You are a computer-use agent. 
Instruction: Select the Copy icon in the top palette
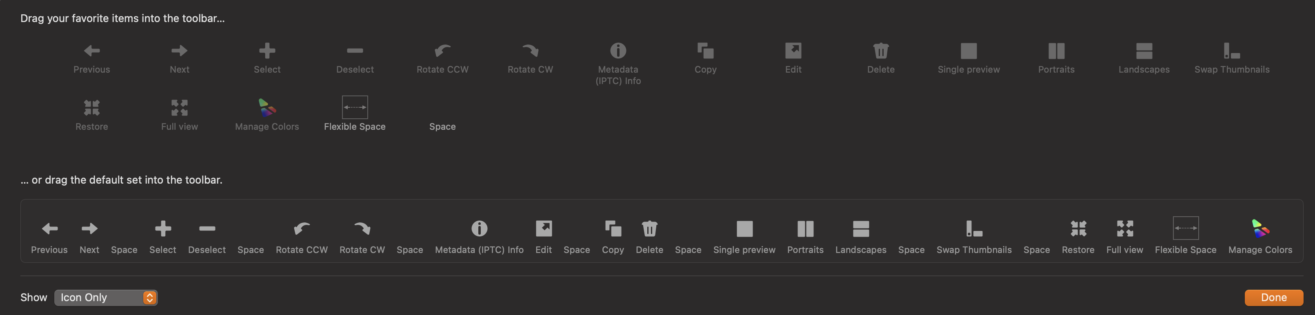[705, 51]
